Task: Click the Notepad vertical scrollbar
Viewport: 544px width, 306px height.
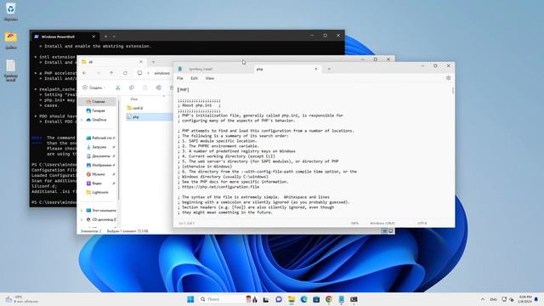Action: tap(453, 91)
